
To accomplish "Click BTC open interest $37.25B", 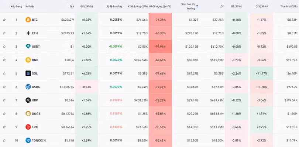I will click(x=218, y=20).
